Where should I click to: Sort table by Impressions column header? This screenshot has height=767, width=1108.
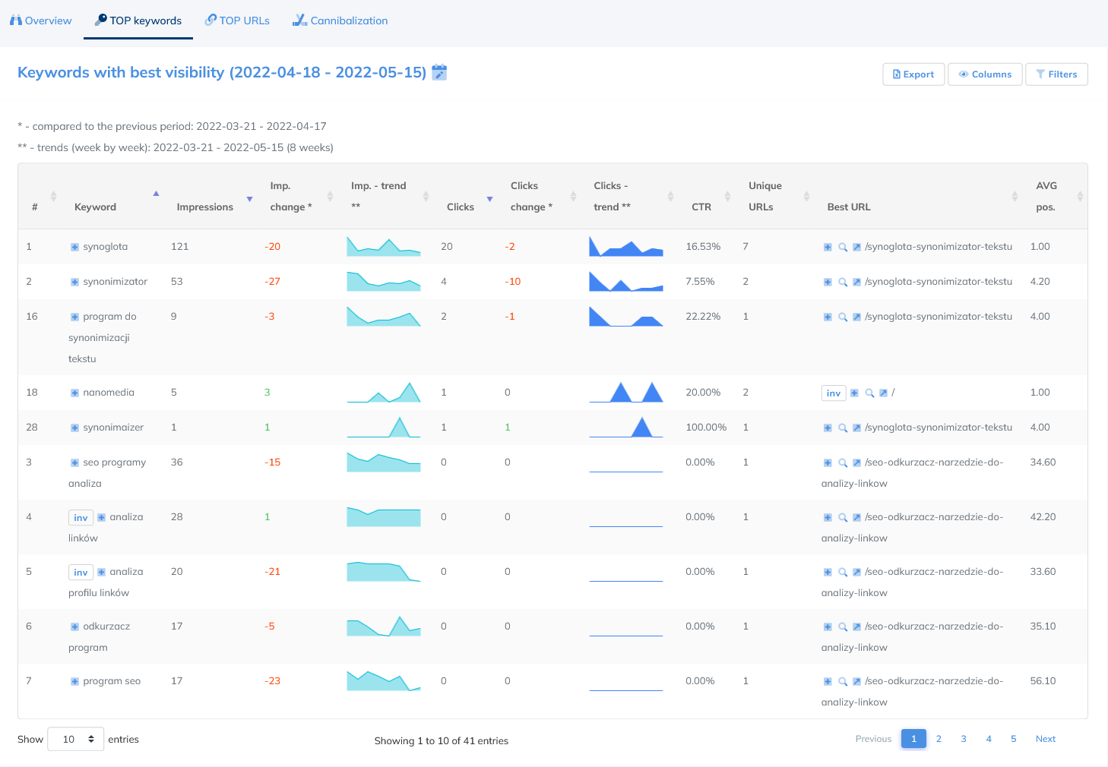pyautogui.click(x=205, y=207)
